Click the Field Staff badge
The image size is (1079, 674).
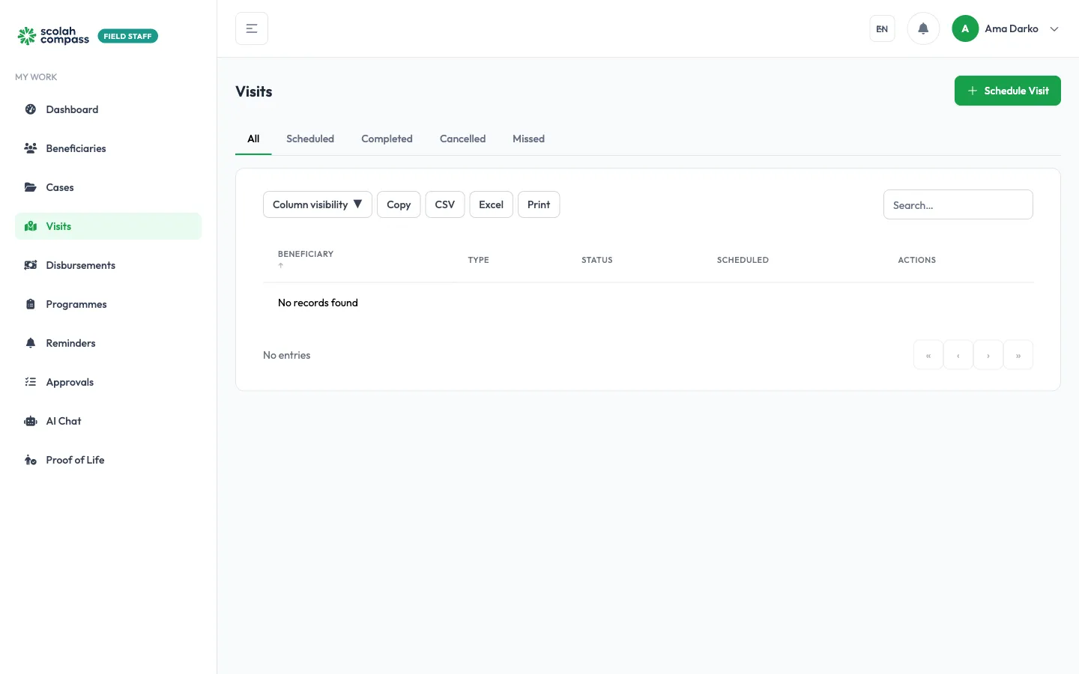(x=128, y=36)
